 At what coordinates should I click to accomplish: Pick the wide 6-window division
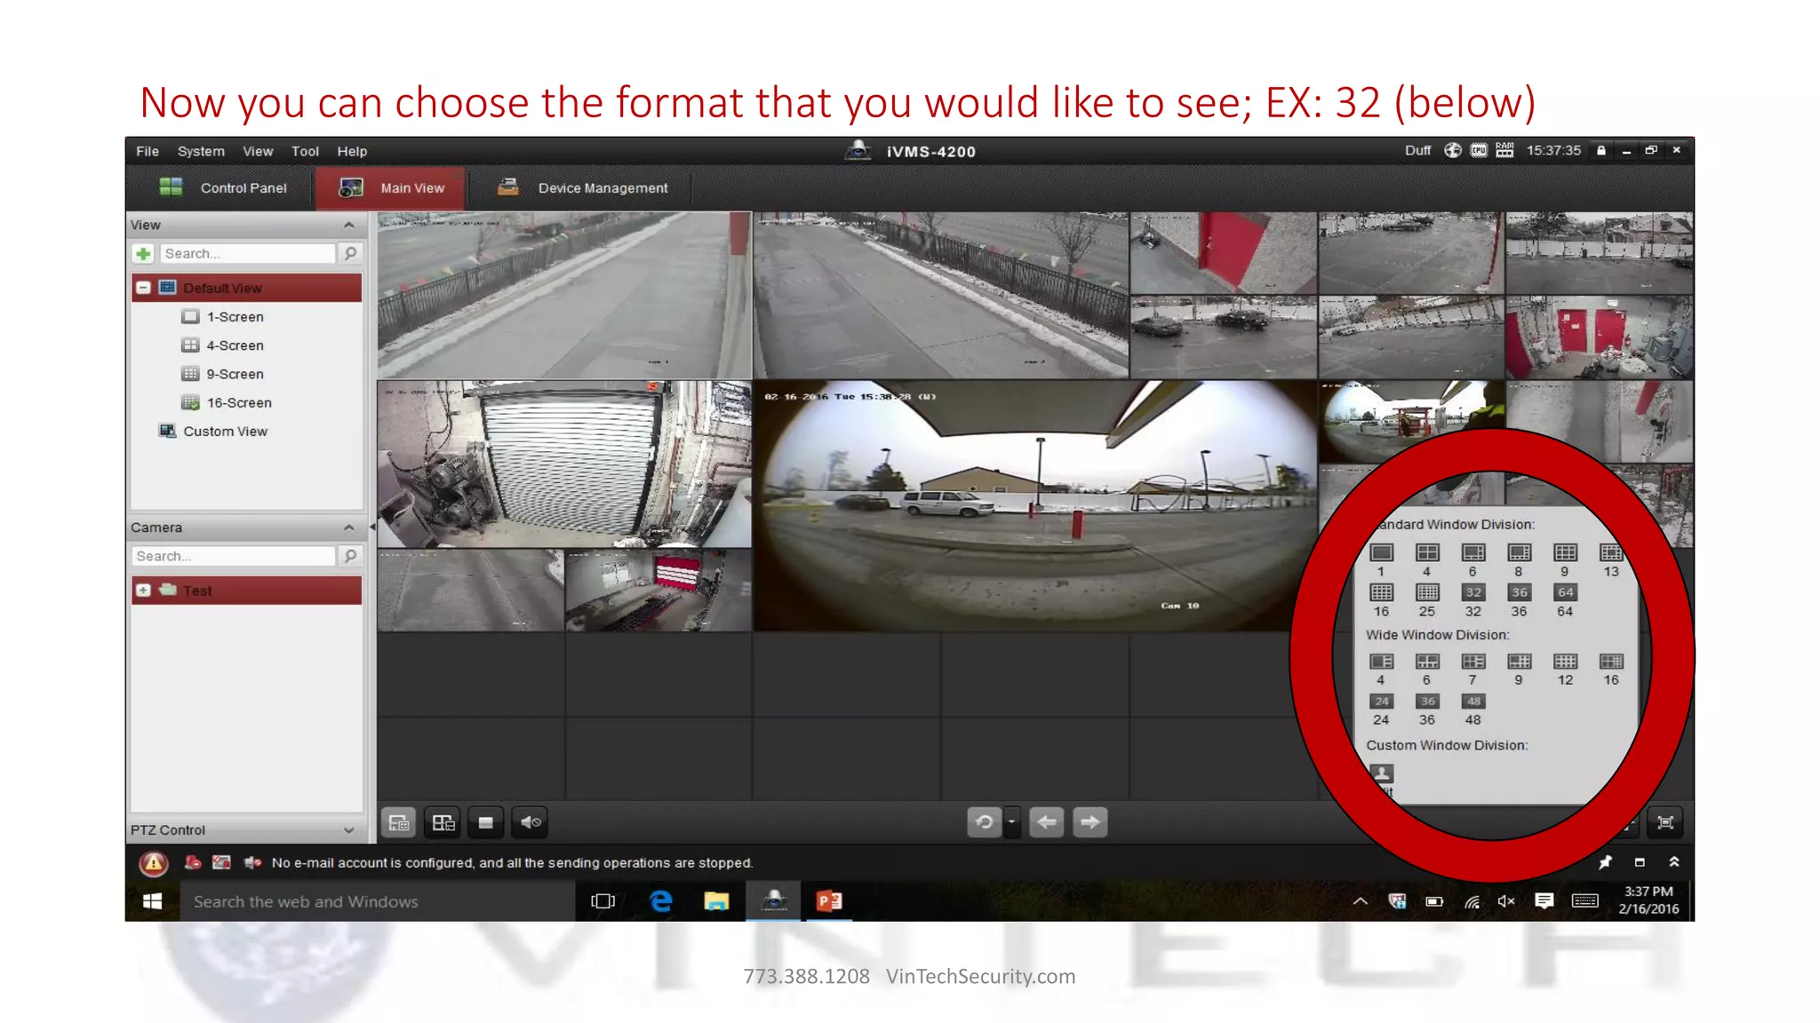[1427, 662]
